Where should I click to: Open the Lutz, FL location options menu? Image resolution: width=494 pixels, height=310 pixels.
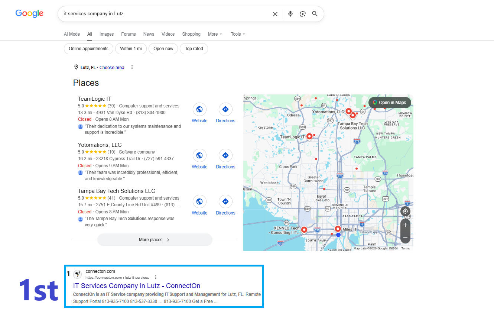(x=132, y=67)
